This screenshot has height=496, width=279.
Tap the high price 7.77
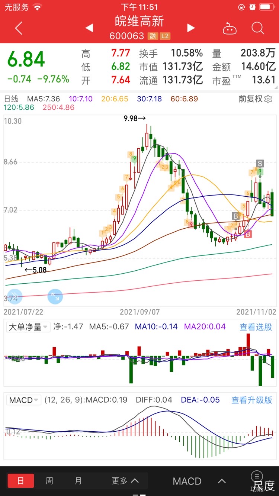121,53
